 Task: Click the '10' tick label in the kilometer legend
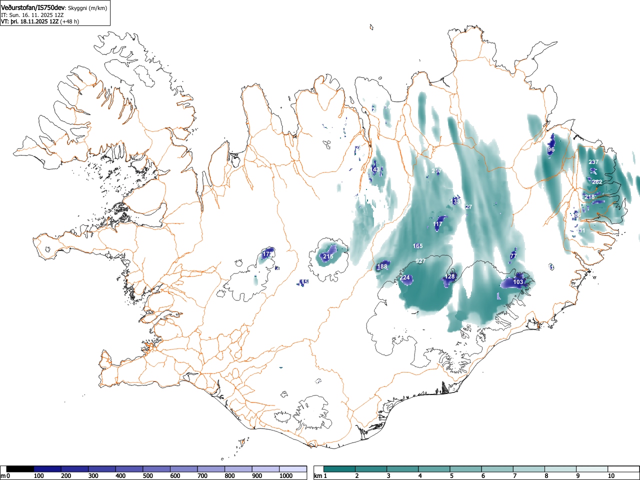pyautogui.click(x=611, y=476)
